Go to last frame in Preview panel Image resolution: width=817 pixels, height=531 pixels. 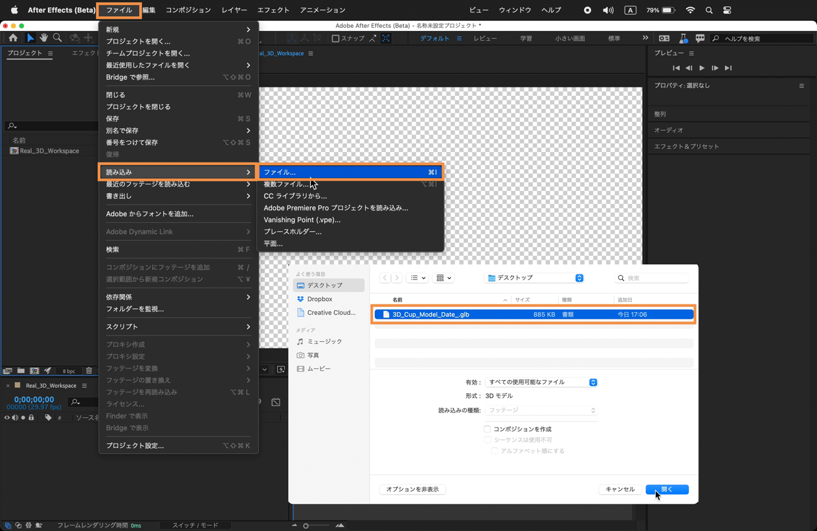(x=728, y=68)
